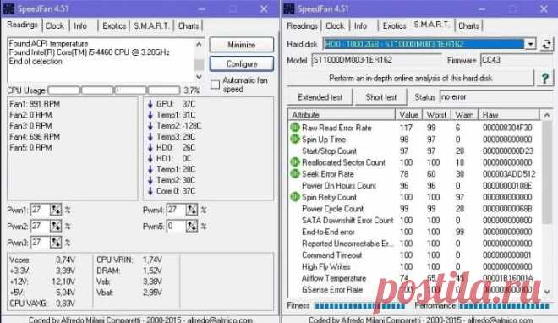558x323 pixels.
Task: Click the Pwm4 value input field
Action: coord(176,210)
